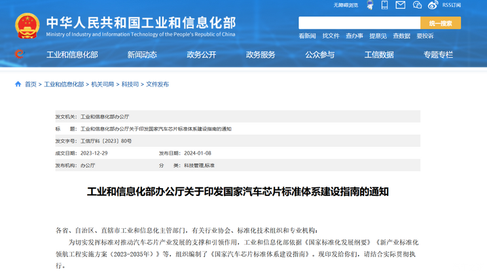Select the 看新闻 search option
Image resolution: width=487 pixels, height=274 pixels.
(x=307, y=36)
